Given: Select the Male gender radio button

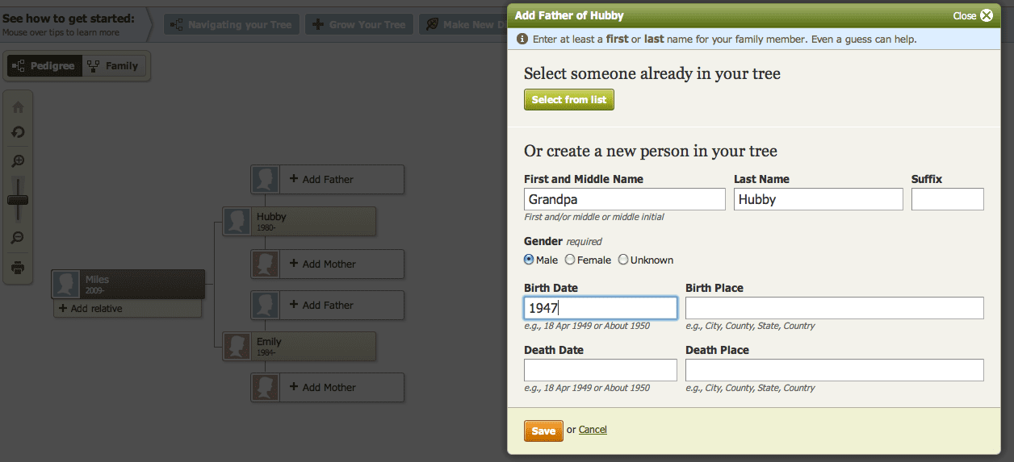Looking at the screenshot, I should pyautogui.click(x=529, y=260).
